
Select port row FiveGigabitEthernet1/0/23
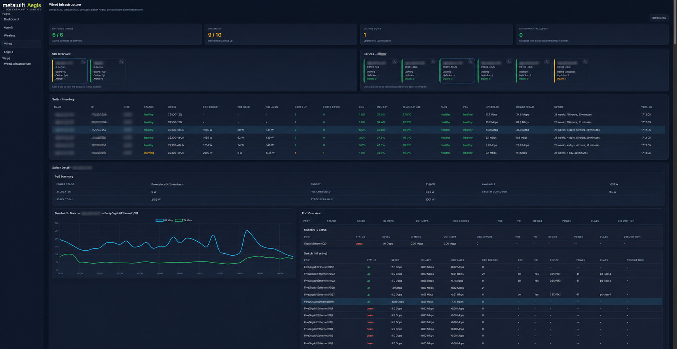482,281
